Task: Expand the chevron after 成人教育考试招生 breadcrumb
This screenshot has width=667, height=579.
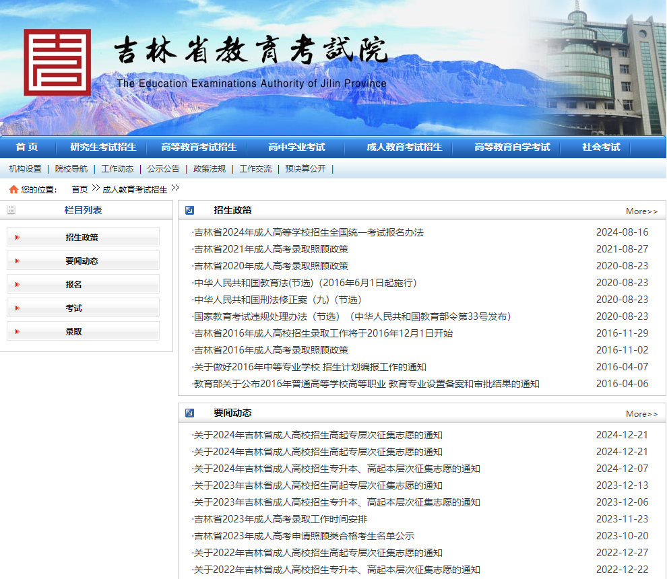Action: [x=175, y=189]
